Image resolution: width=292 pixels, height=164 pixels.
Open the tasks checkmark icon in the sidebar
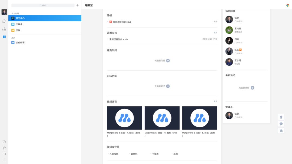pos(4,142)
